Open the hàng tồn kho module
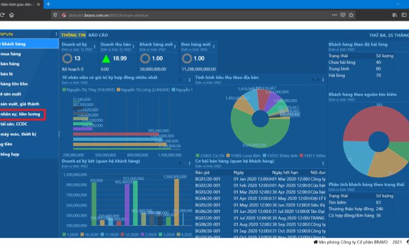This screenshot has width=409, height=245. (29, 84)
